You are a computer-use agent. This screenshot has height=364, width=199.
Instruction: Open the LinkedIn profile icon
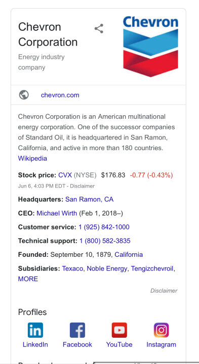35,330
